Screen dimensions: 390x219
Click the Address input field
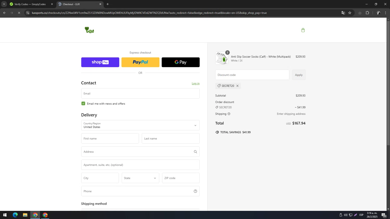coord(140,152)
